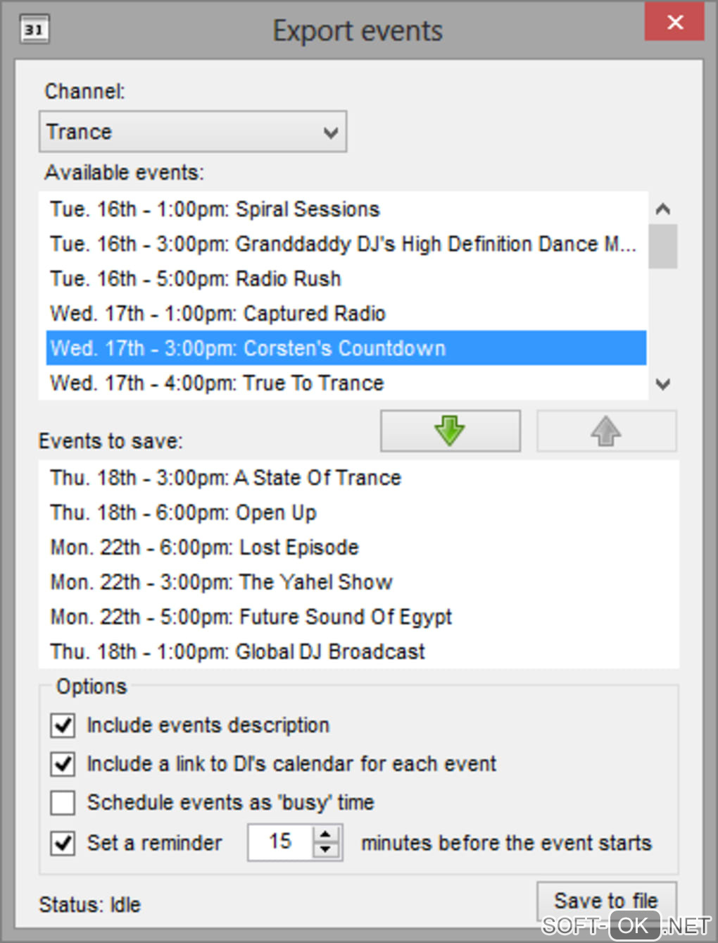Screen dimensions: 718x943
Task: Select Future Sound Of Egypt saved event
Action: (251, 617)
